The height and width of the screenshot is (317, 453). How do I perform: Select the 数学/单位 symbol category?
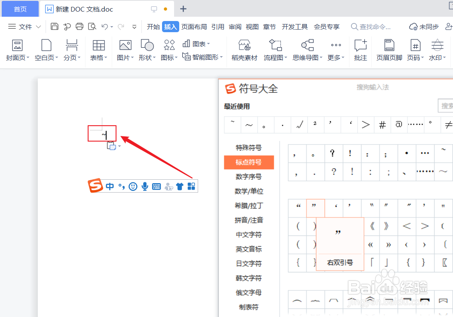[248, 191]
